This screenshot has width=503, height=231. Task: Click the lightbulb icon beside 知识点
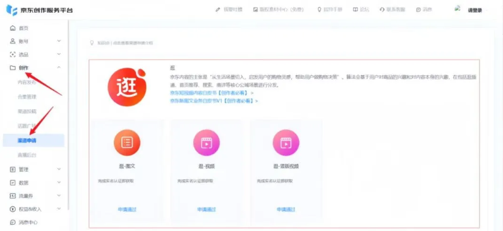click(x=92, y=43)
